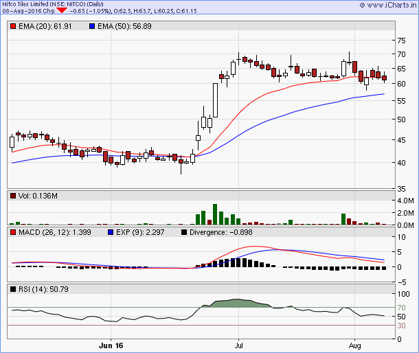Click the blue EXP (9) legend swatch
The width and height of the screenshot is (419, 353).
pos(111,232)
